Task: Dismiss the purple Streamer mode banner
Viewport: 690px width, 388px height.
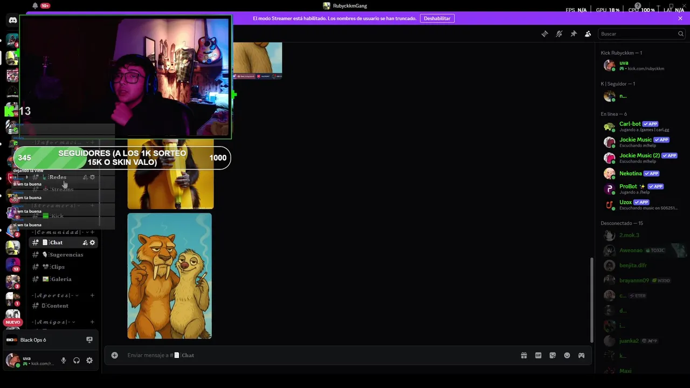Action: point(680,18)
